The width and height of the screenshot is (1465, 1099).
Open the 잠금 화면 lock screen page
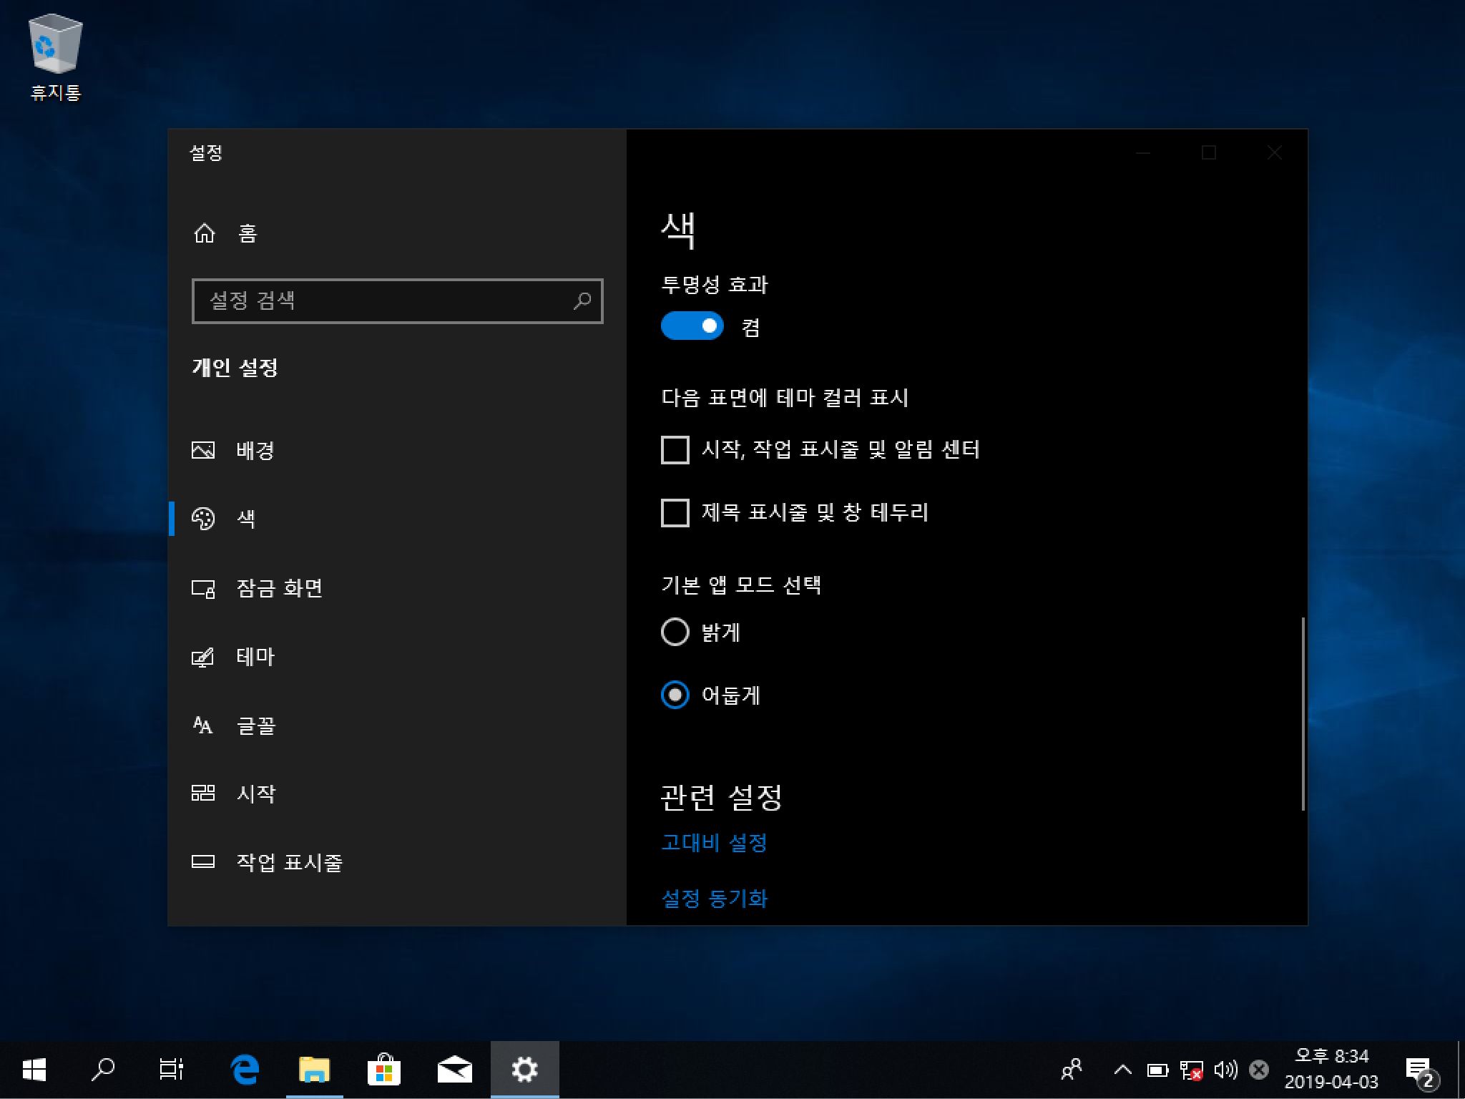(x=279, y=588)
